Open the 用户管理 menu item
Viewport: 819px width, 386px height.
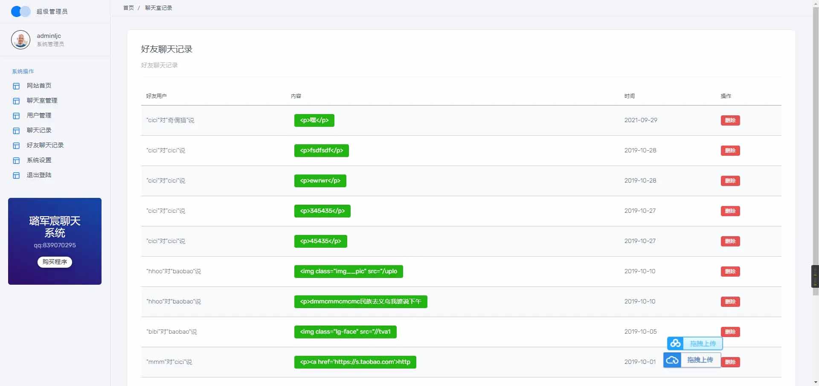[x=39, y=115]
